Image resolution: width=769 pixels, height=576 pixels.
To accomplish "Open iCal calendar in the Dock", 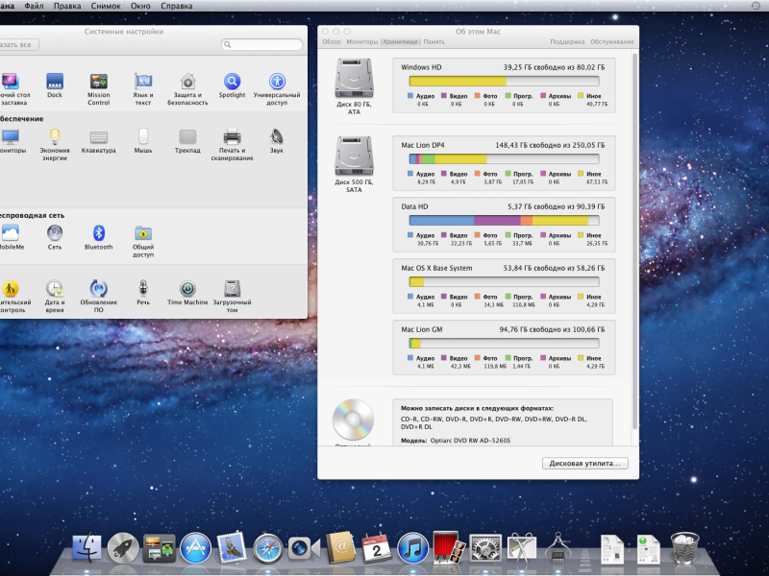I will tap(376, 547).
